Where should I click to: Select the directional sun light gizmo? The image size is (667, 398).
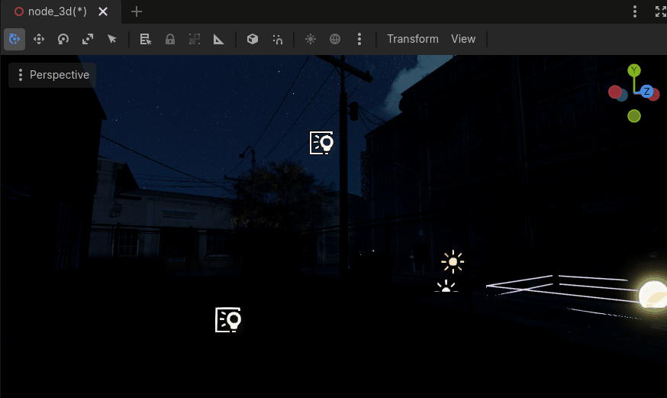pos(453,261)
